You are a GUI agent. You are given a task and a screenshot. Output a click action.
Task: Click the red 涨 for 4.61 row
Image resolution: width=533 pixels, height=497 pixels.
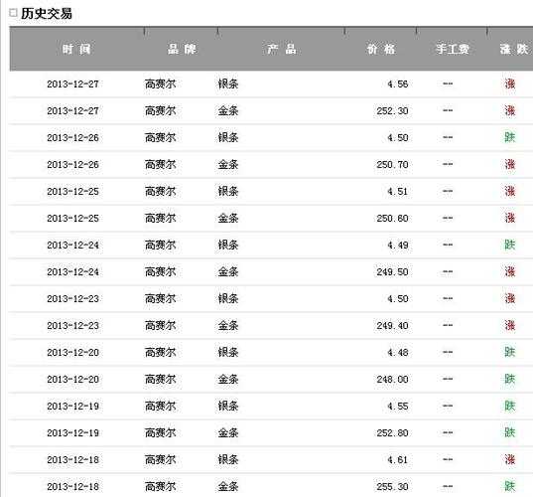(x=509, y=459)
